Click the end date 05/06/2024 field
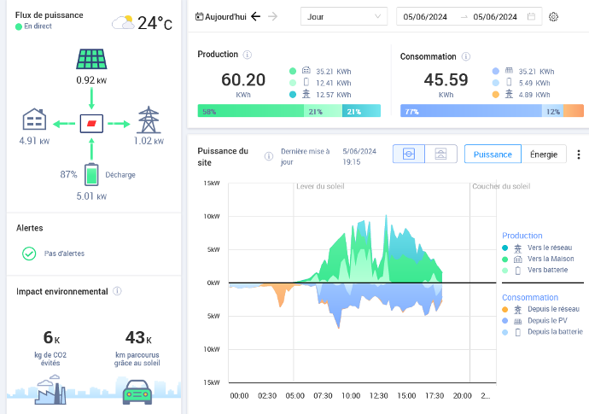 click(x=495, y=17)
